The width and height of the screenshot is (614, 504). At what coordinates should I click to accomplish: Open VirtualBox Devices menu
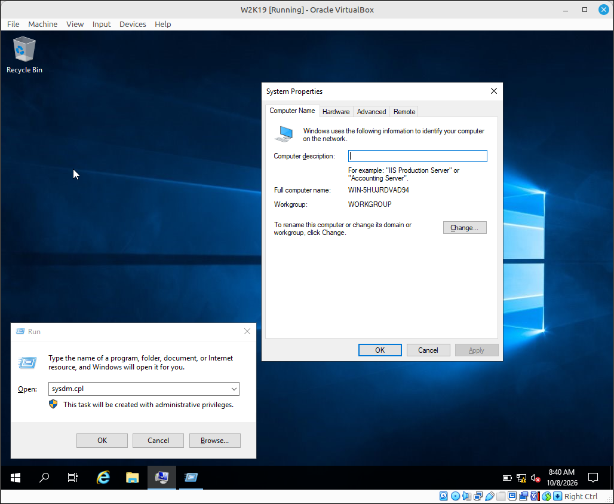coord(133,25)
